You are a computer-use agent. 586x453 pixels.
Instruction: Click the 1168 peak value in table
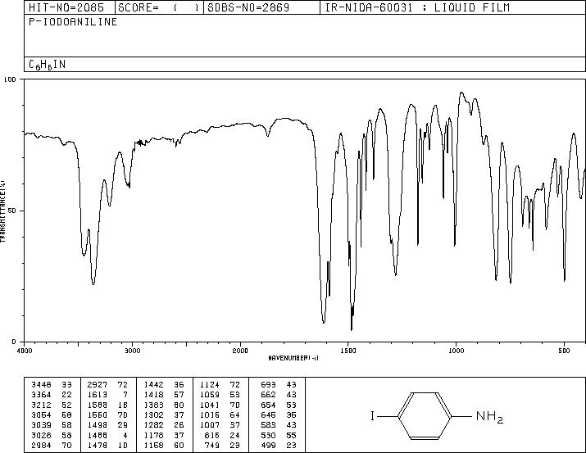pyautogui.click(x=153, y=445)
